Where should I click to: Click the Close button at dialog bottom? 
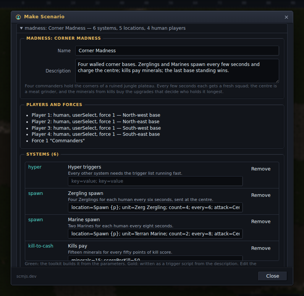click(272, 276)
